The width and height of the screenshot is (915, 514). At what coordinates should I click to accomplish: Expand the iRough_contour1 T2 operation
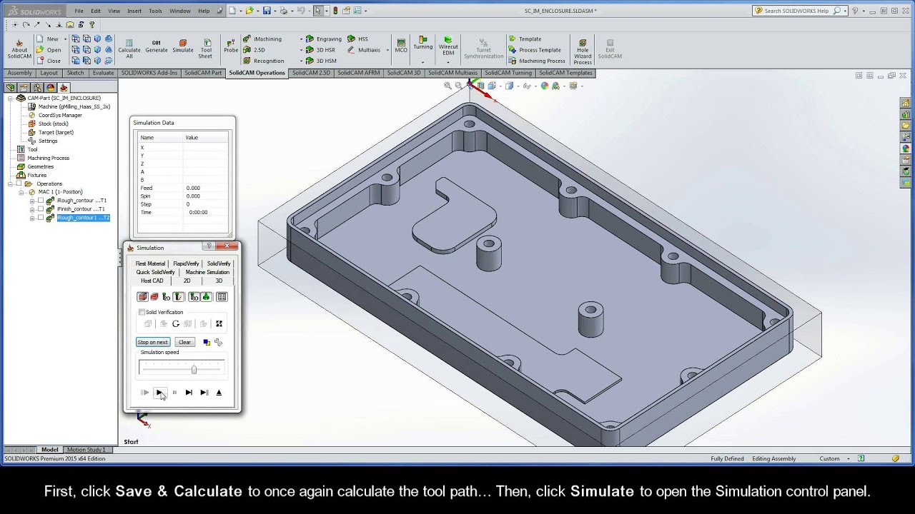32,218
